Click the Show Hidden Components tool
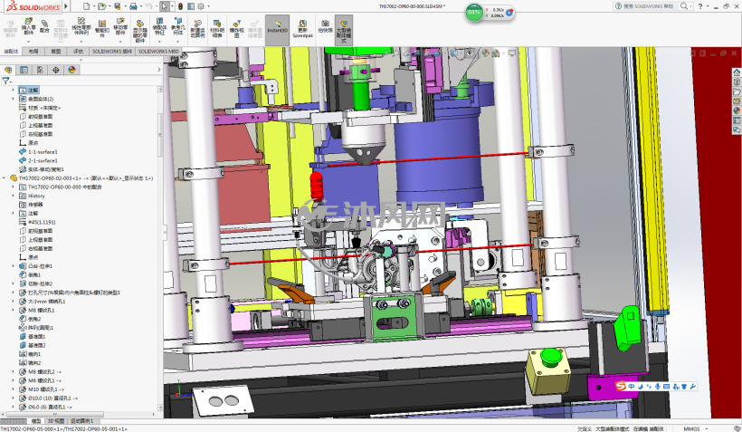Viewport: 742px width, 432px height. 140,31
